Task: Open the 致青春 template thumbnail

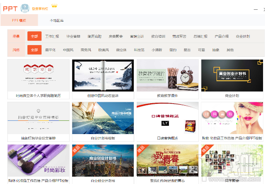Action: click(168, 161)
